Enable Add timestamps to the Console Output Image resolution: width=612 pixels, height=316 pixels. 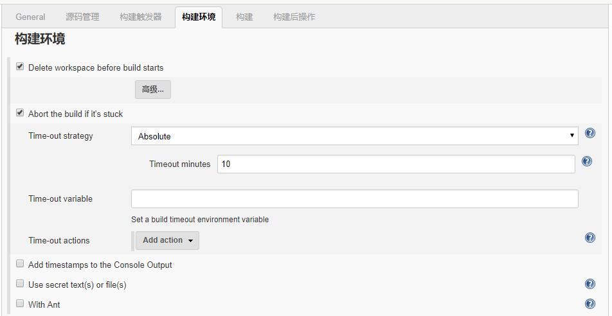[20, 264]
